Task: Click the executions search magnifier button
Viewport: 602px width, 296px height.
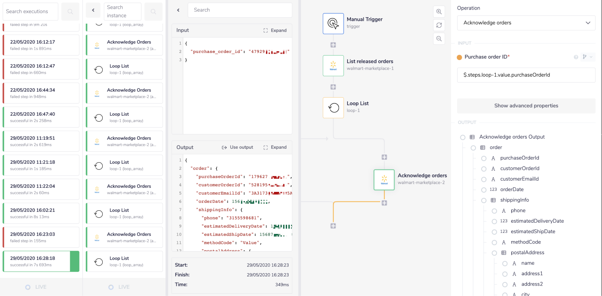Action: point(70,12)
